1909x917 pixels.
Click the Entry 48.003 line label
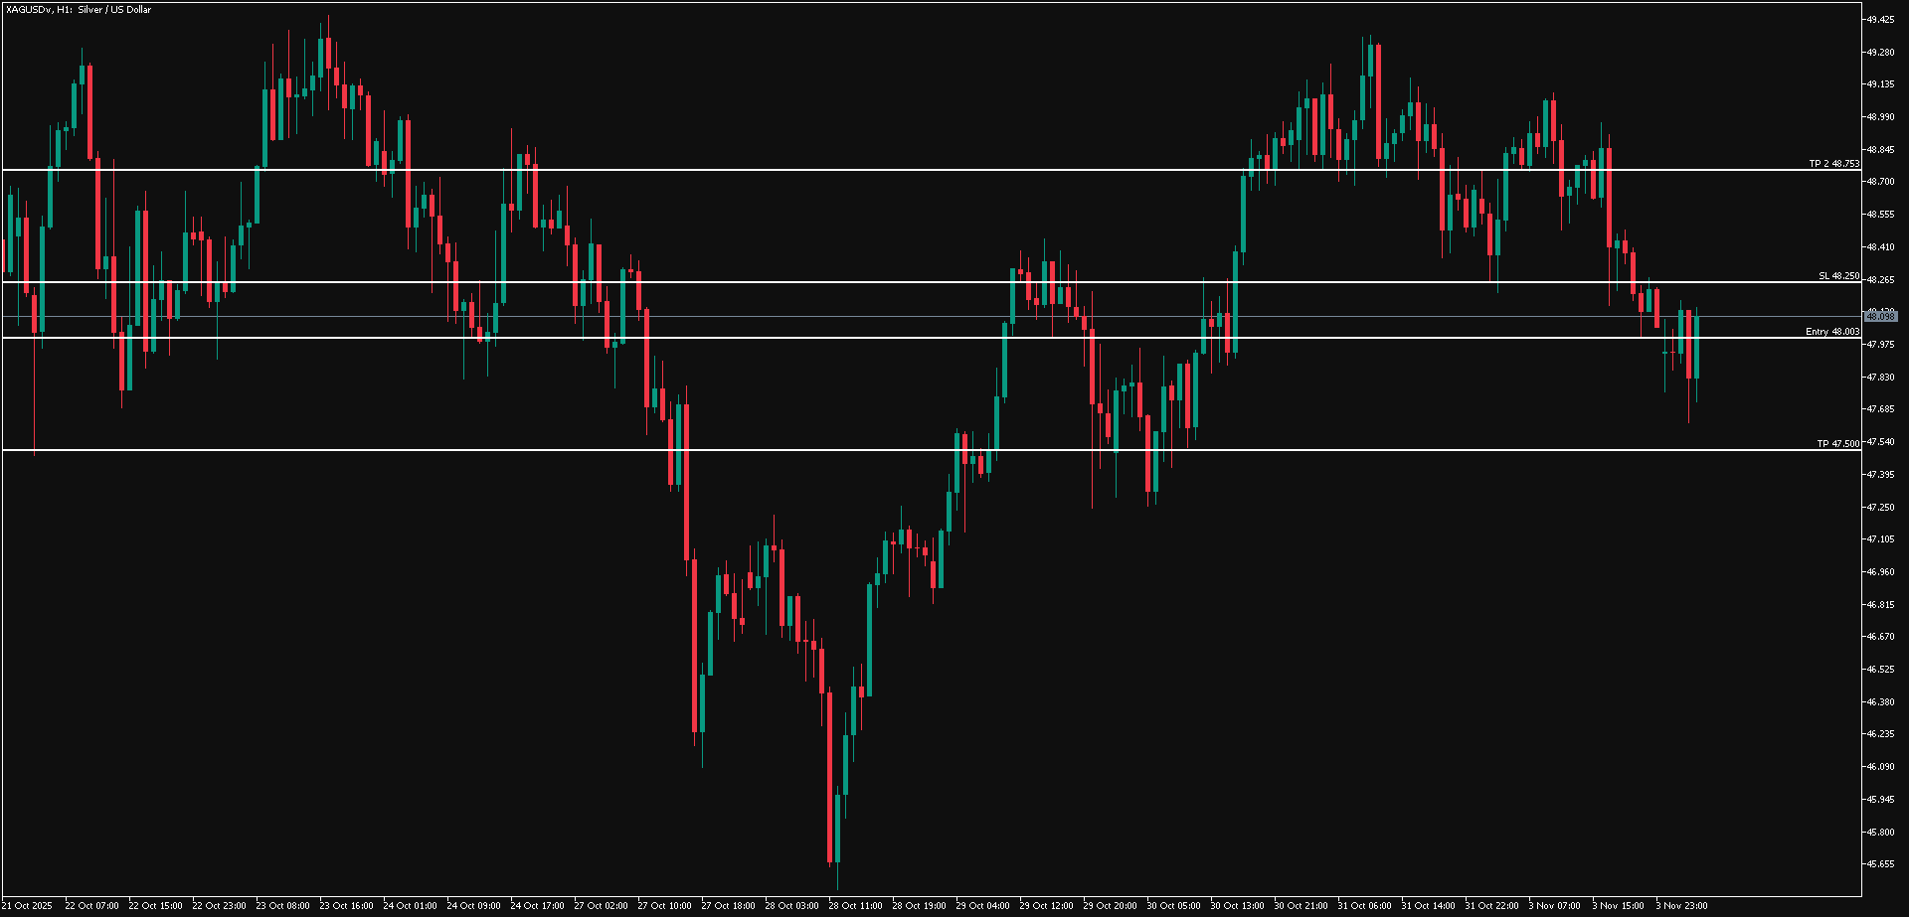tap(1831, 332)
